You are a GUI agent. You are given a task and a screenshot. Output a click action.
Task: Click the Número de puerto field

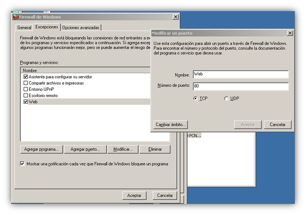(241, 86)
